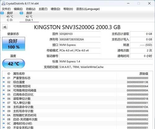Click status dot for attribute 05

coord(4,94)
